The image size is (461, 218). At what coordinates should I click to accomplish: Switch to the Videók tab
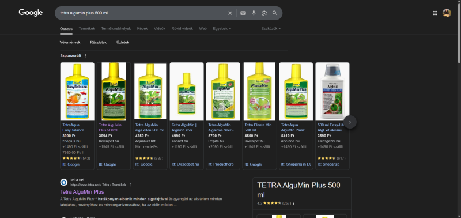[x=160, y=28]
